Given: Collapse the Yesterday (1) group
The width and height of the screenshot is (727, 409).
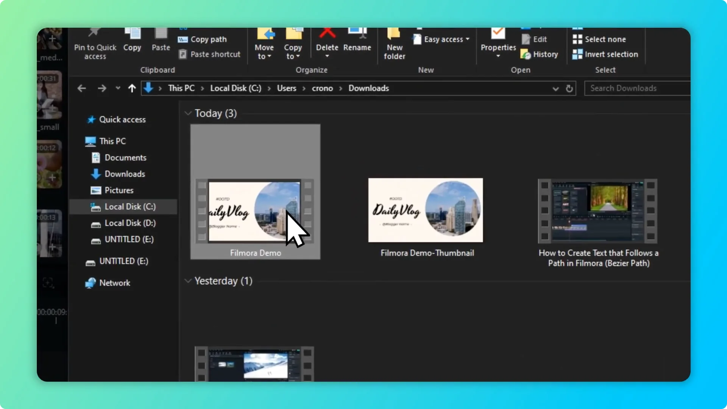Looking at the screenshot, I should coord(188,281).
